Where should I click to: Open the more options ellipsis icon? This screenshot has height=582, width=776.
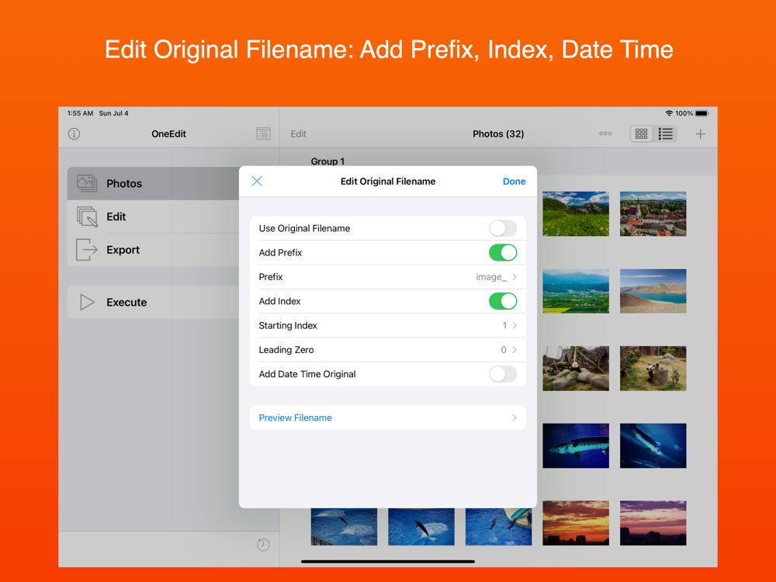tap(605, 133)
